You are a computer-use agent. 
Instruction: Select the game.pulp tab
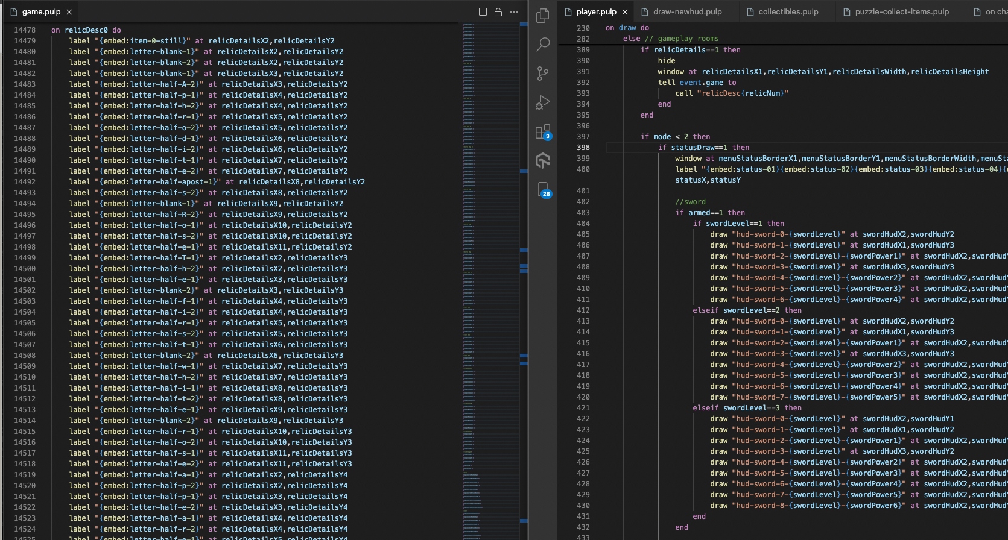41,12
